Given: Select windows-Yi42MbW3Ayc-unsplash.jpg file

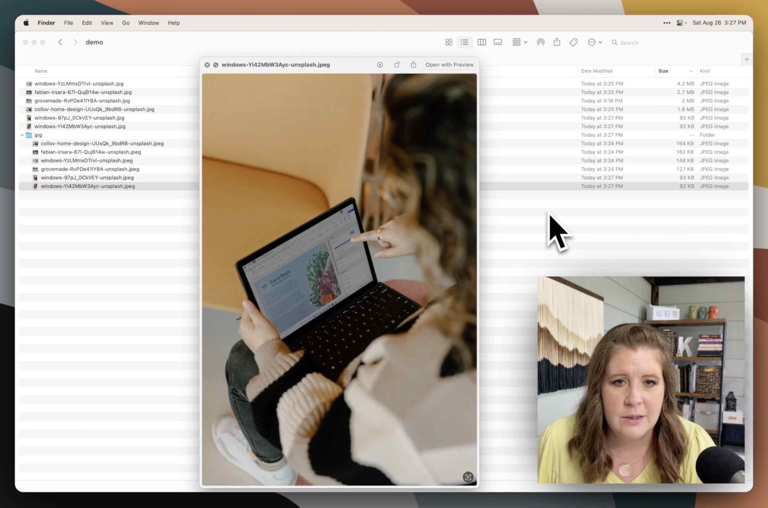Looking at the screenshot, I should point(80,126).
